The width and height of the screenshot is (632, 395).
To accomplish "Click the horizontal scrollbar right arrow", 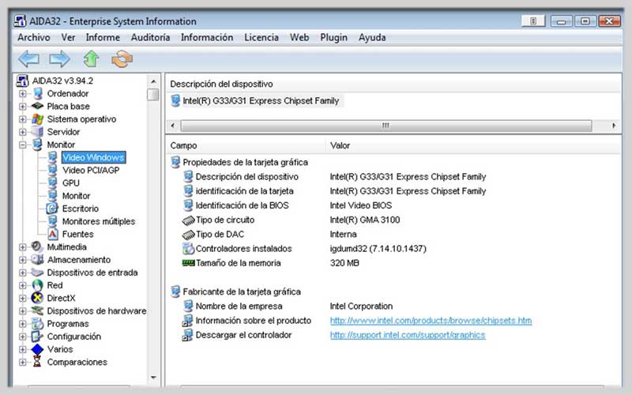I will (x=614, y=126).
